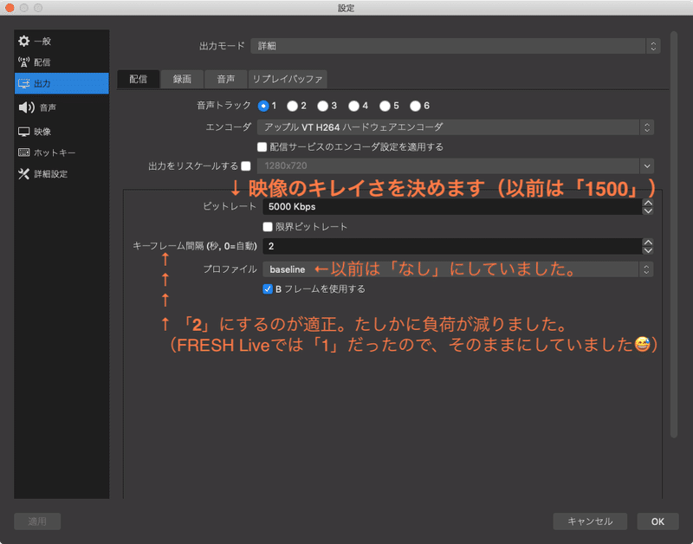Select audio track 3 radio button
This screenshot has width=693, height=544.
tap(322, 106)
